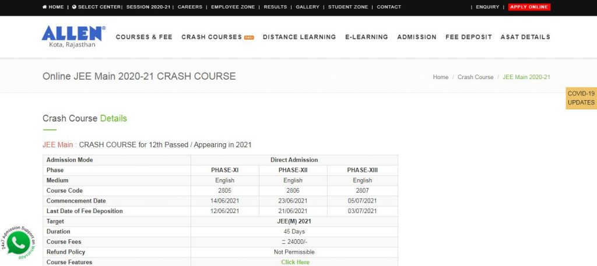
Task: View Results from top bar
Action: pos(275,7)
